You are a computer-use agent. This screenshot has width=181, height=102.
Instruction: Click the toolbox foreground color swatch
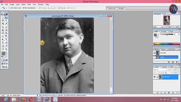pyautogui.click(x=3, y=54)
